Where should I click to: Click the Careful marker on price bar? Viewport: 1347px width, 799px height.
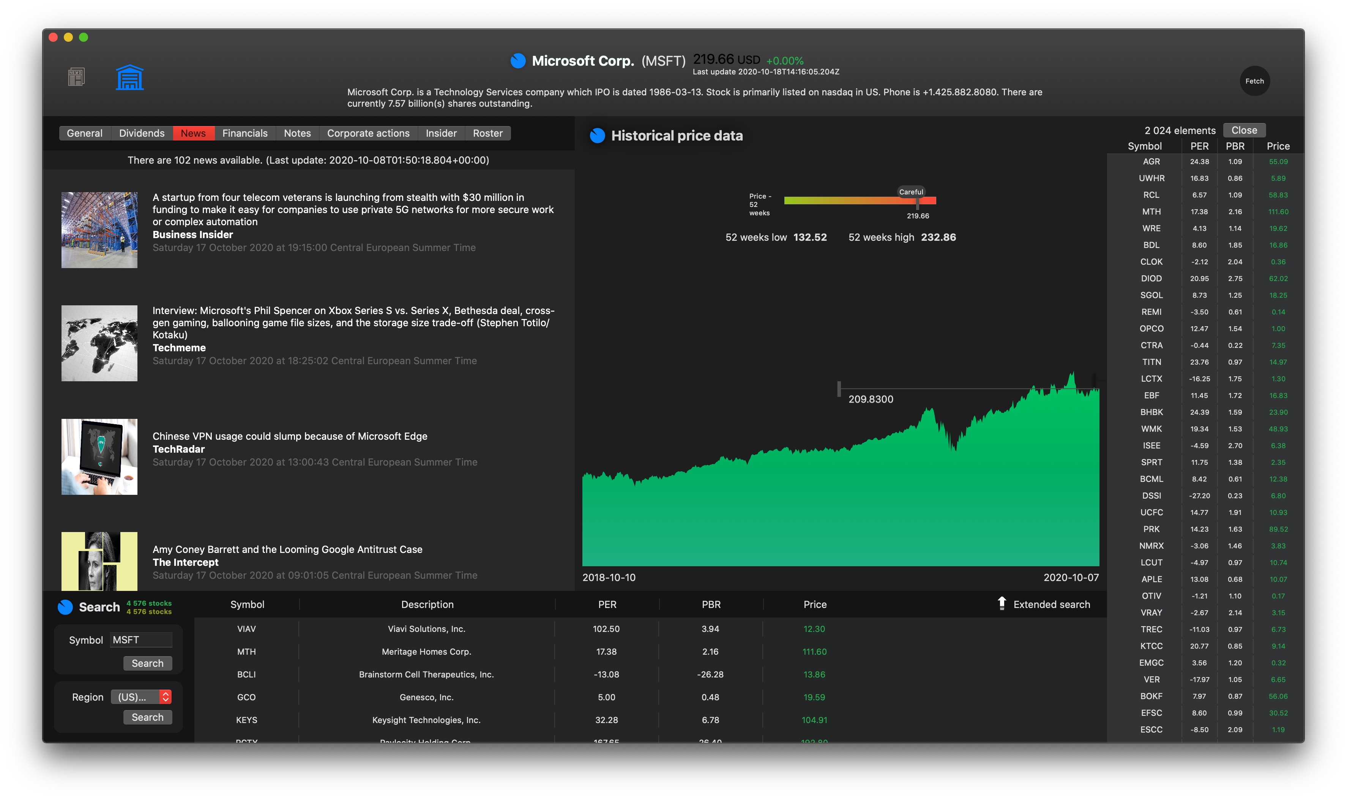click(911, 192)
